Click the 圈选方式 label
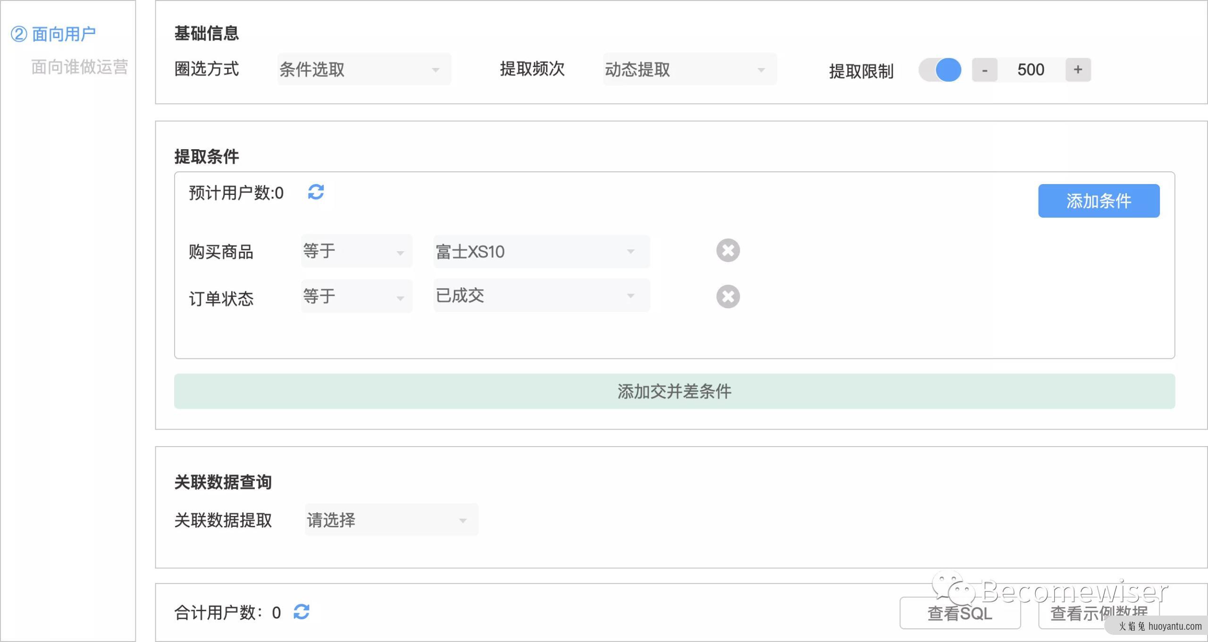Screen dimensions: 1208x642 coord(207,69)
